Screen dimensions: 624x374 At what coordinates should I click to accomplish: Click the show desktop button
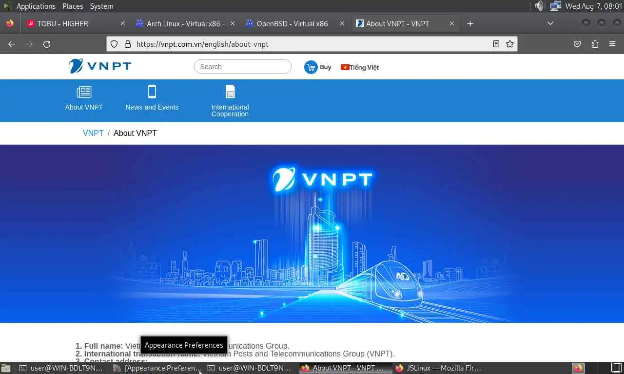tap(6, 368)
